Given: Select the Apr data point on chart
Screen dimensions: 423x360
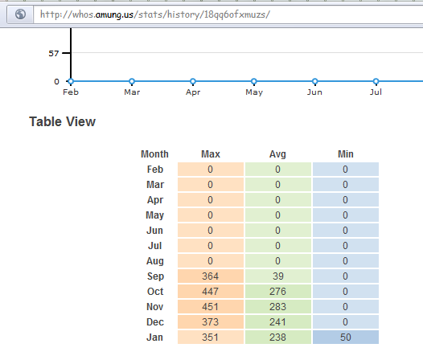Looking at the screenshot, I should (193, 81).
